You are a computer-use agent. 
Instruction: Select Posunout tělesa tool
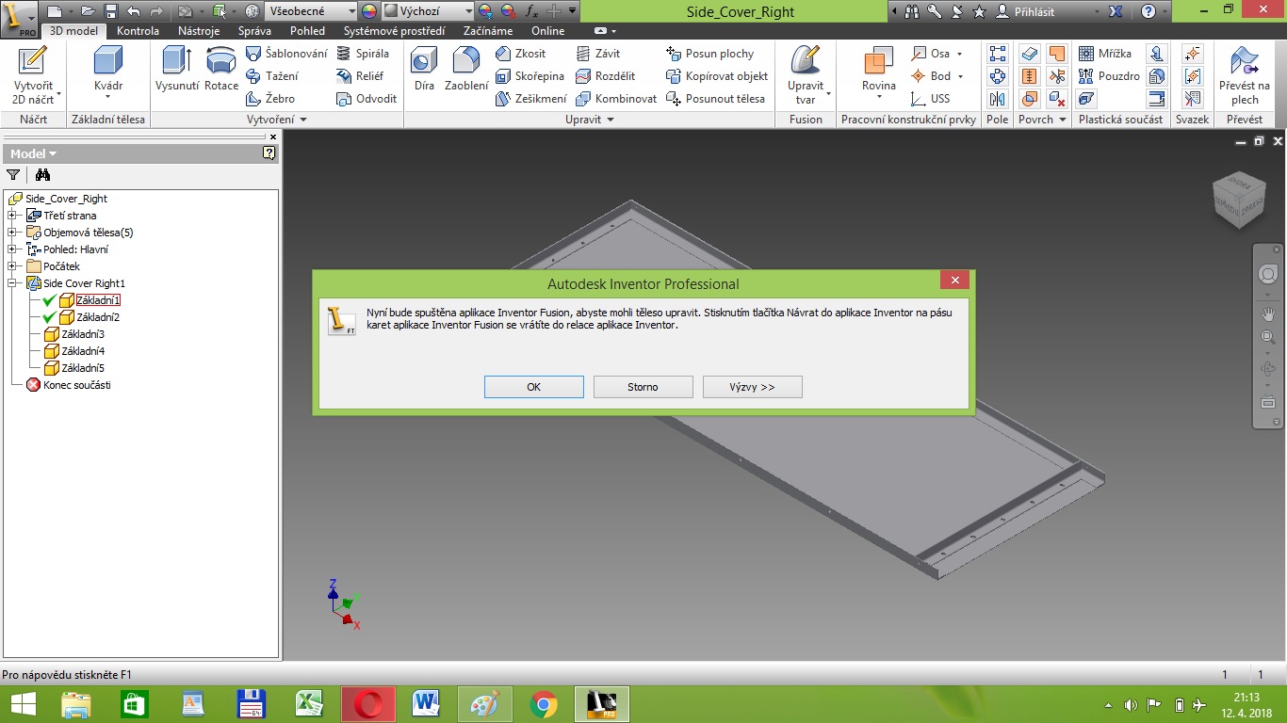click(716, 99)
